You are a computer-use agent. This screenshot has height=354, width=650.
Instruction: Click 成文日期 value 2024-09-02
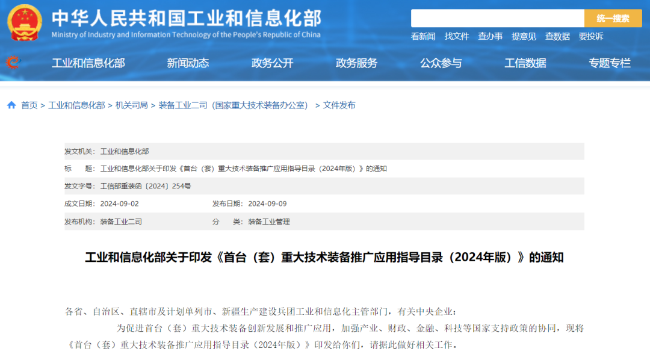tap(119, 203)
